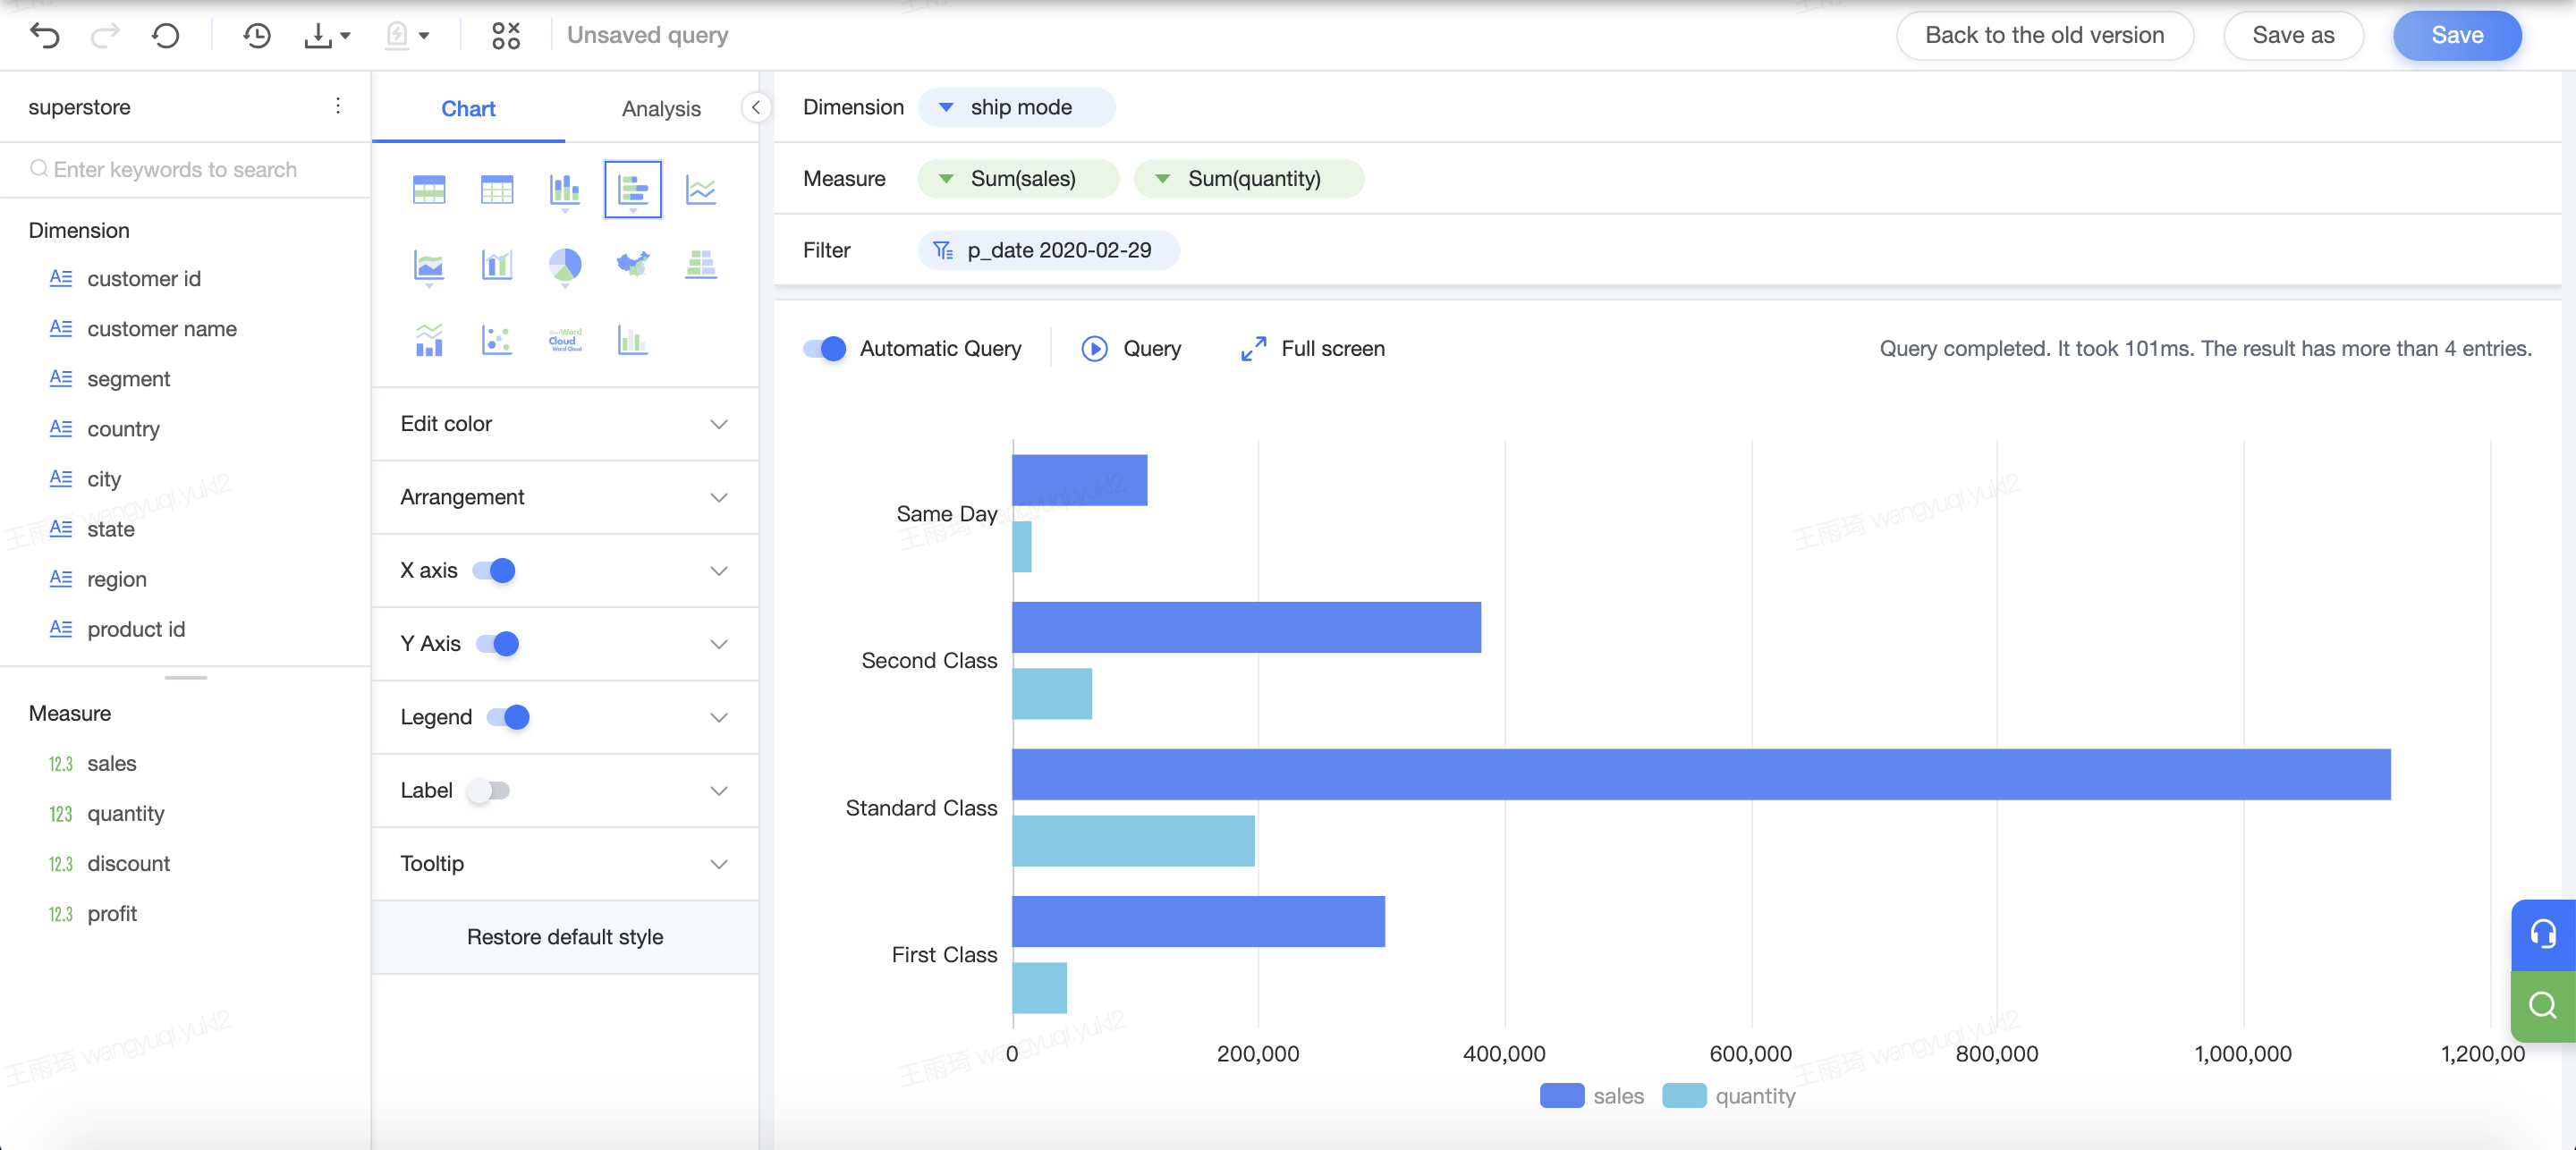Click the four-shapes apps icon

[x=506, y=36]
